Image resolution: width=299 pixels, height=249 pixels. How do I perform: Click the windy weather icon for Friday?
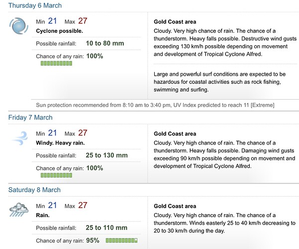coord(20,138)
